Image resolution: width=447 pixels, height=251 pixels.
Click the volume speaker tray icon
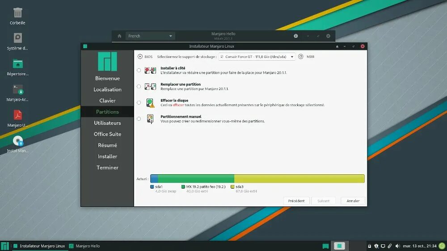[398, 246]
